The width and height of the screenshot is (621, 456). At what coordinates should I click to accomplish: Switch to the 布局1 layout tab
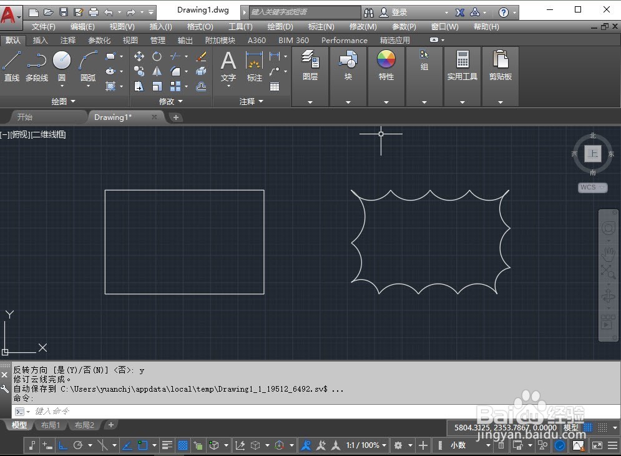(51, 425)
